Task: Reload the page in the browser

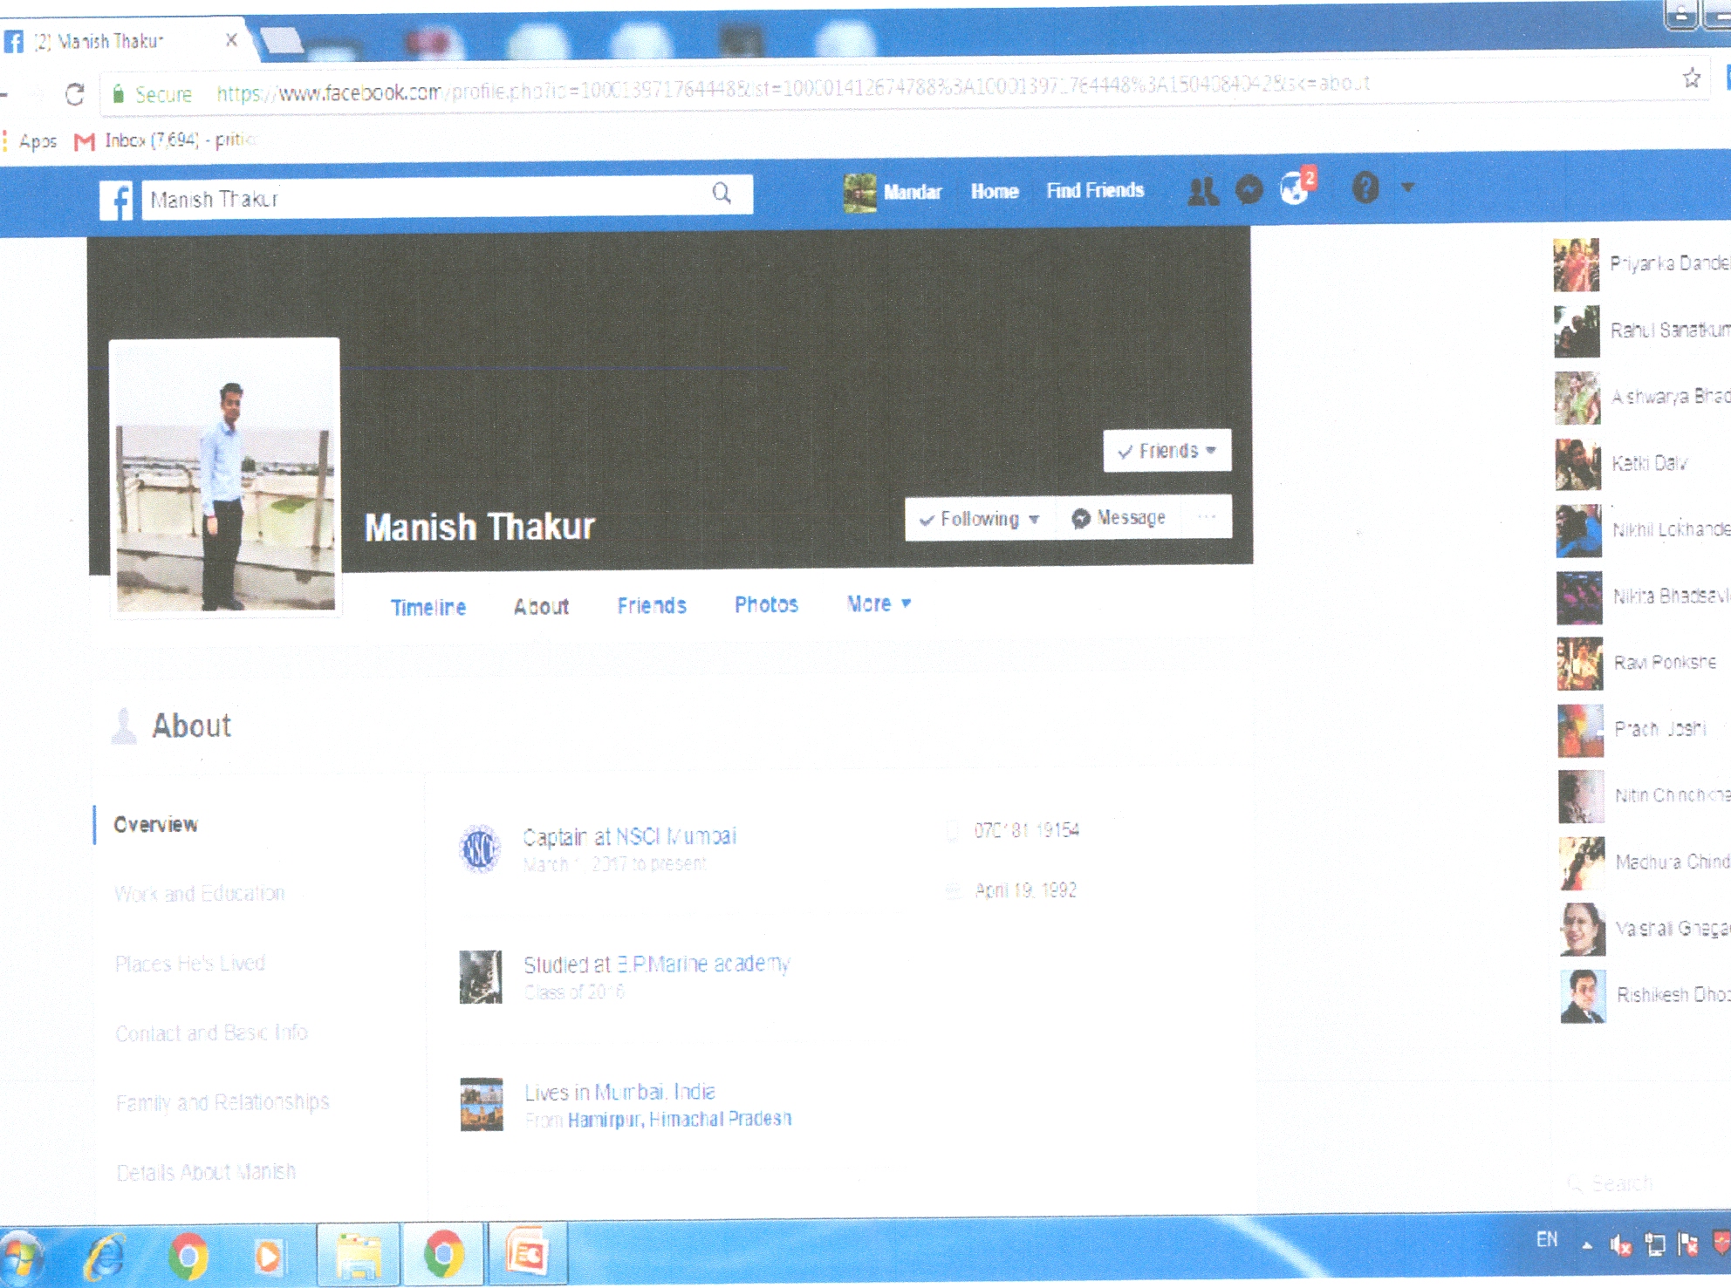Action: 75,94
